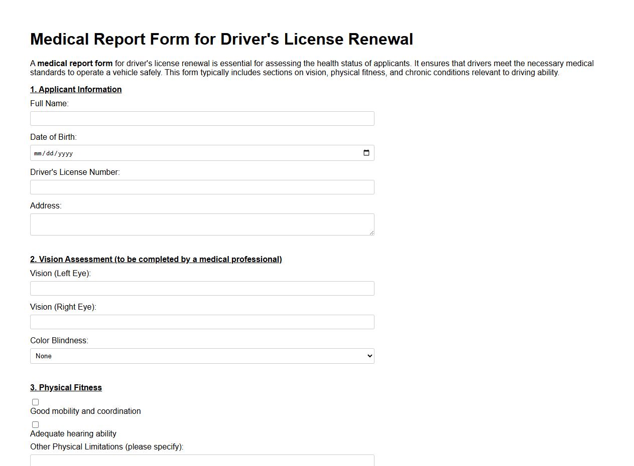
Task: Click the Driver's License Number field
Action: (x=202, y=187)
